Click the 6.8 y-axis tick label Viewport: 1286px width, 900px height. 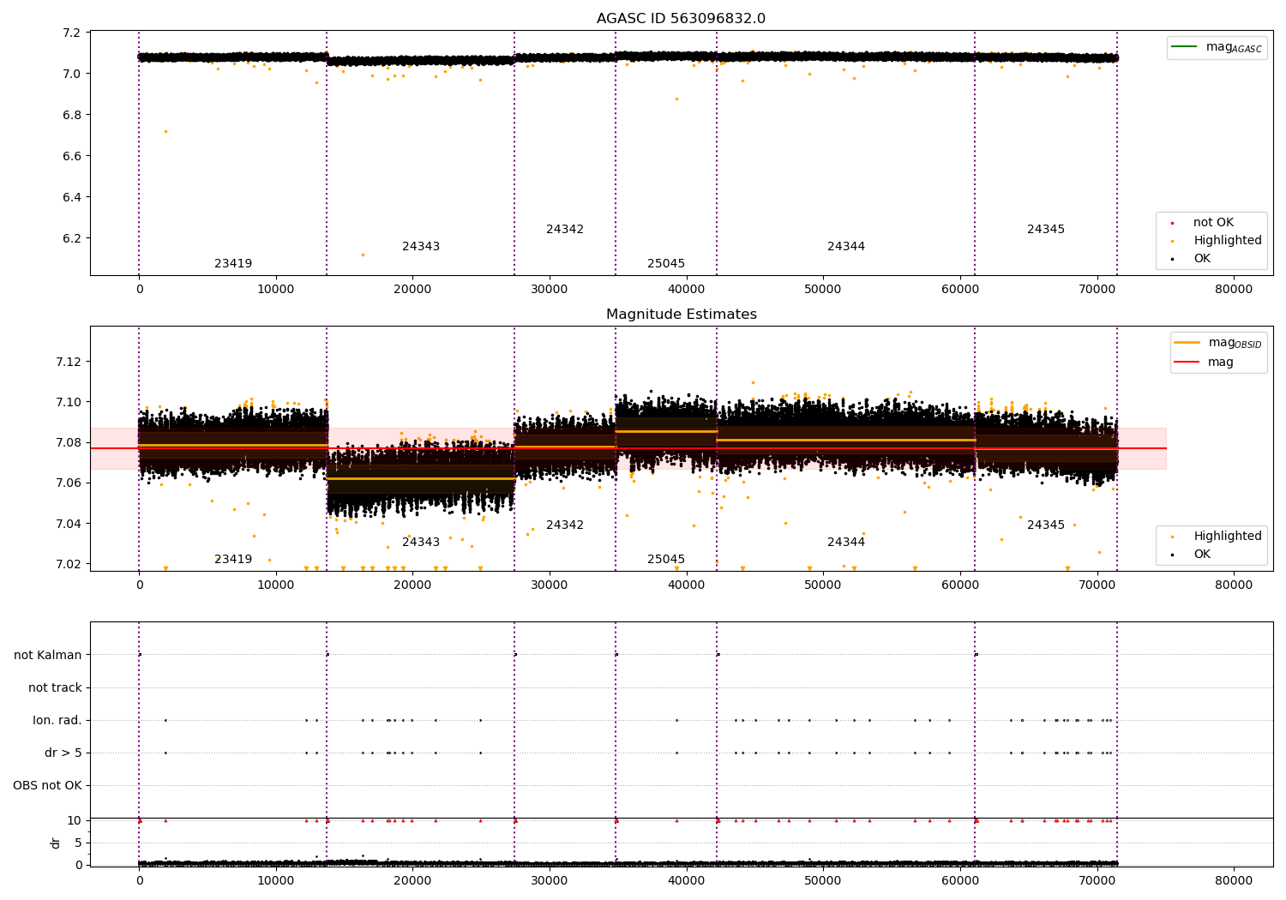tap(72, 115)
